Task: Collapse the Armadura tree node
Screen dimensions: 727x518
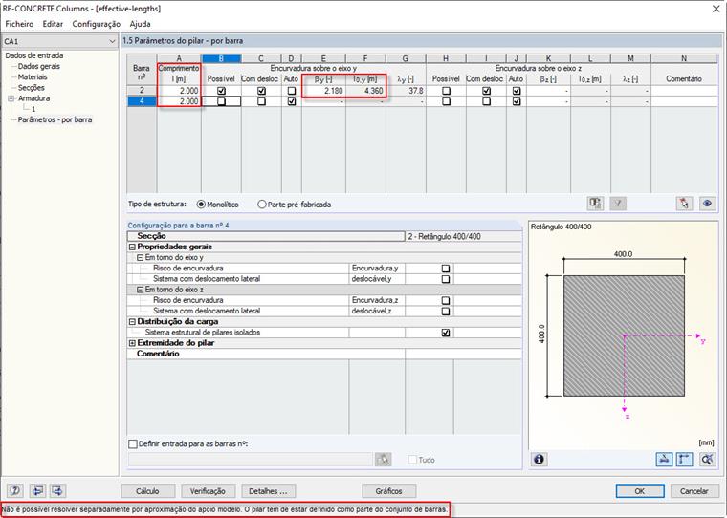Action: point(11,98)
